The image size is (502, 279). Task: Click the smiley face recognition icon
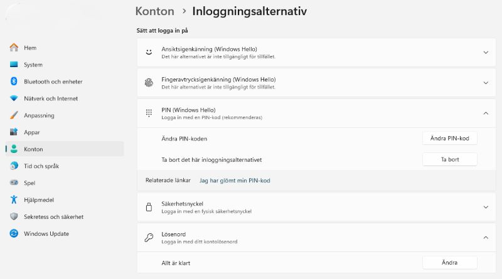[x=149, y=52]
